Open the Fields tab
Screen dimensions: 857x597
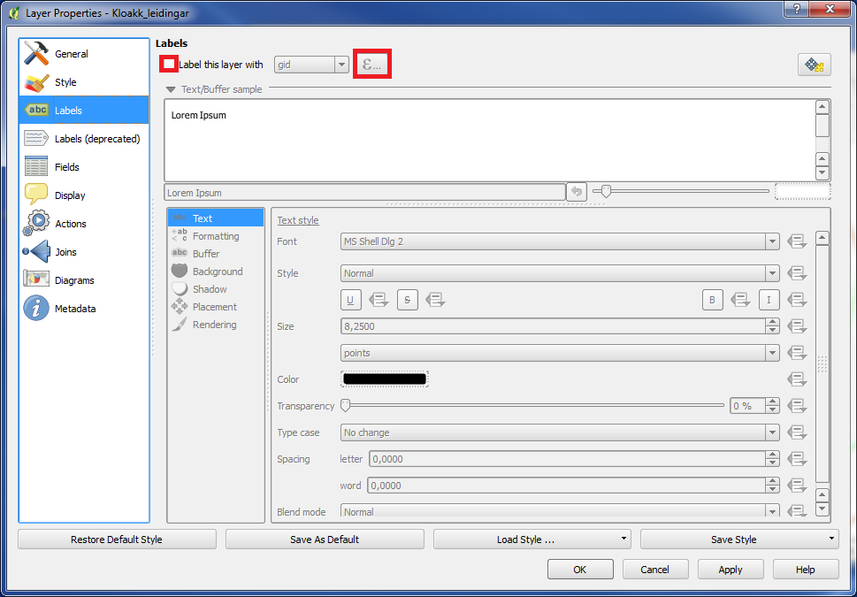84,167
